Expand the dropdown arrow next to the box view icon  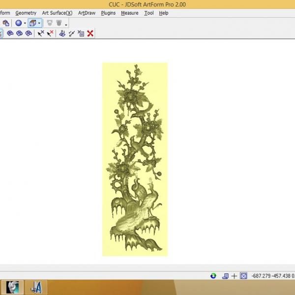(x=39, y=23)
